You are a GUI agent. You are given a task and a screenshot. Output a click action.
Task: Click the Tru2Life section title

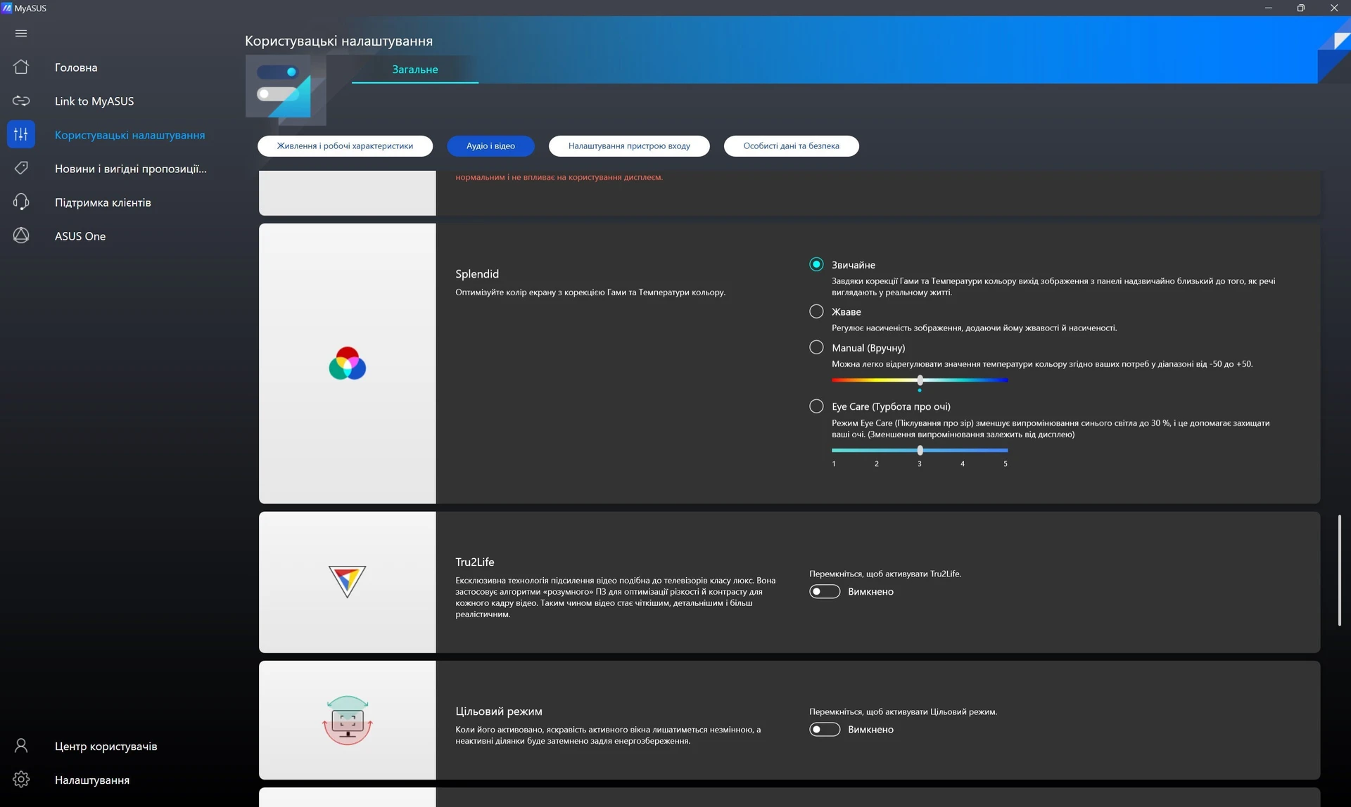pyautogui.click(x=475, y=562)
